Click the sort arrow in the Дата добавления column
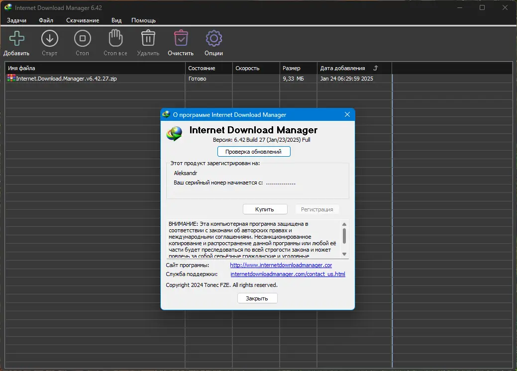The image size is (517, 371). click(375, 68)
